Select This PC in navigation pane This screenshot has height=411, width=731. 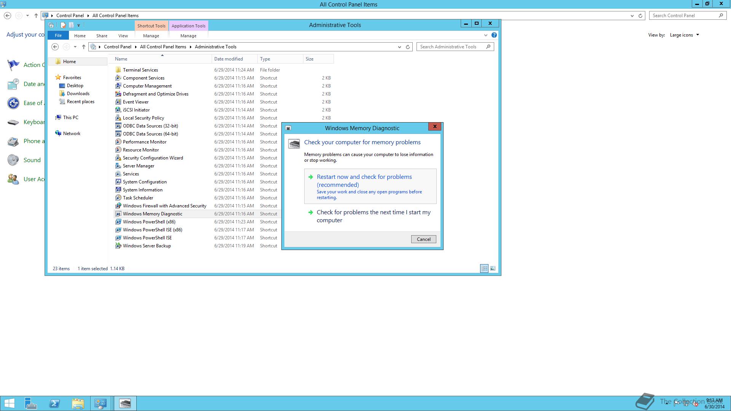(70, 118)
